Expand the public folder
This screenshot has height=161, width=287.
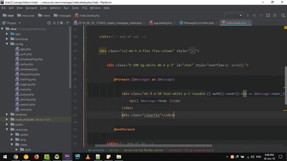click(7, 124)
